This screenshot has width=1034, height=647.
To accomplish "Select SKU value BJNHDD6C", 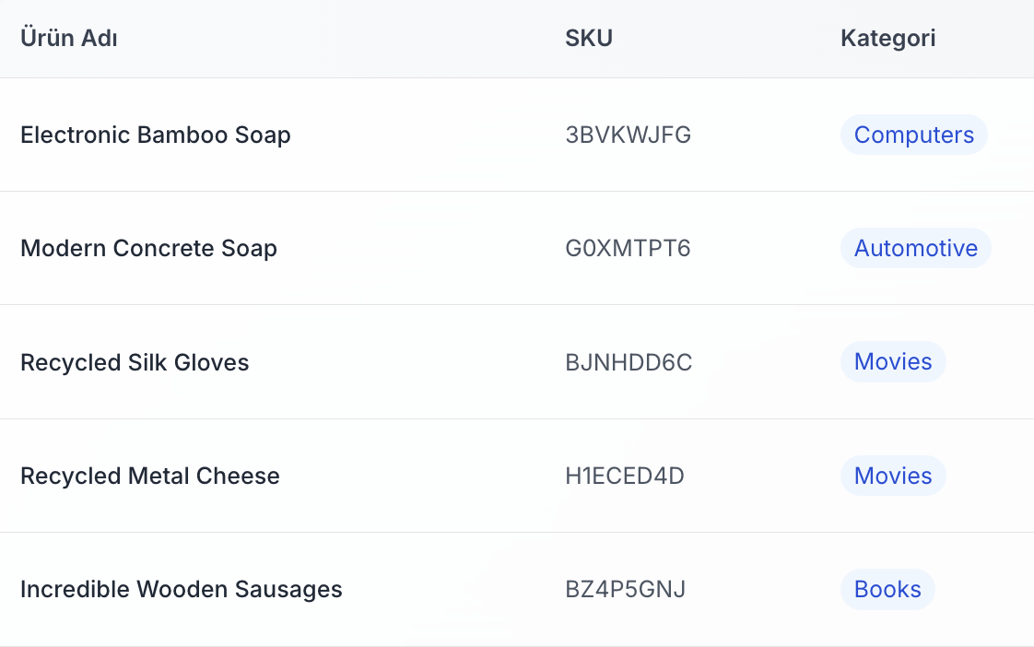I will (629, 362).
